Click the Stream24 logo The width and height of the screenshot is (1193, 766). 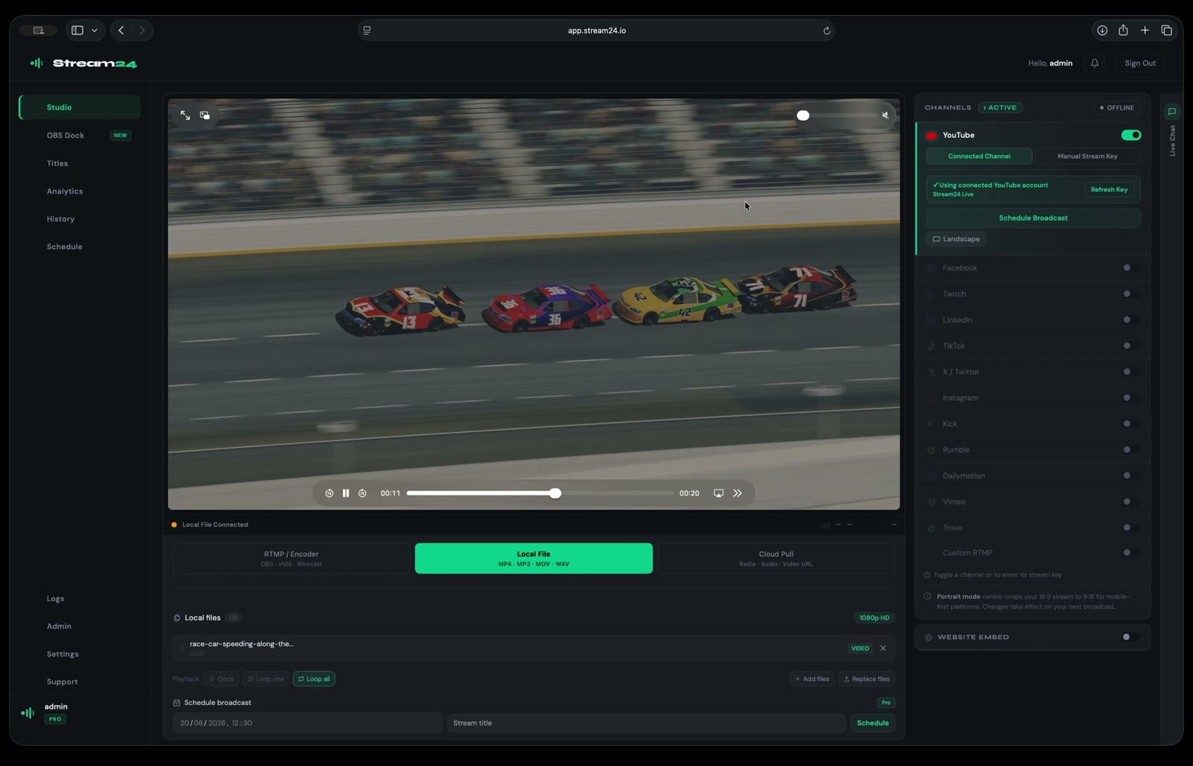84,63
